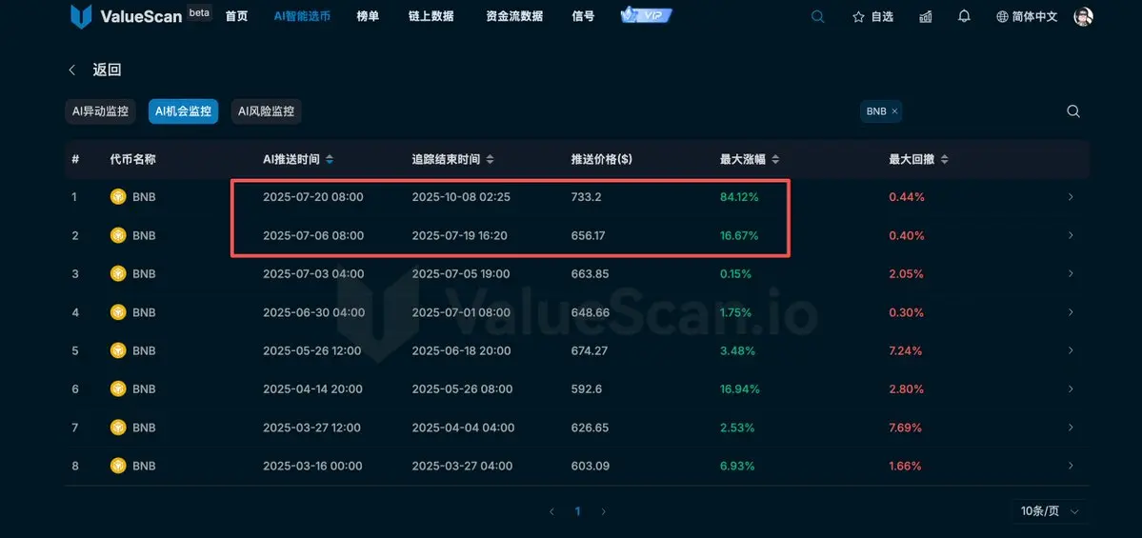The height and width of the screenshot is (538, 1142).
Task: Expand row with 648.66 push price
Action: 1071,312
